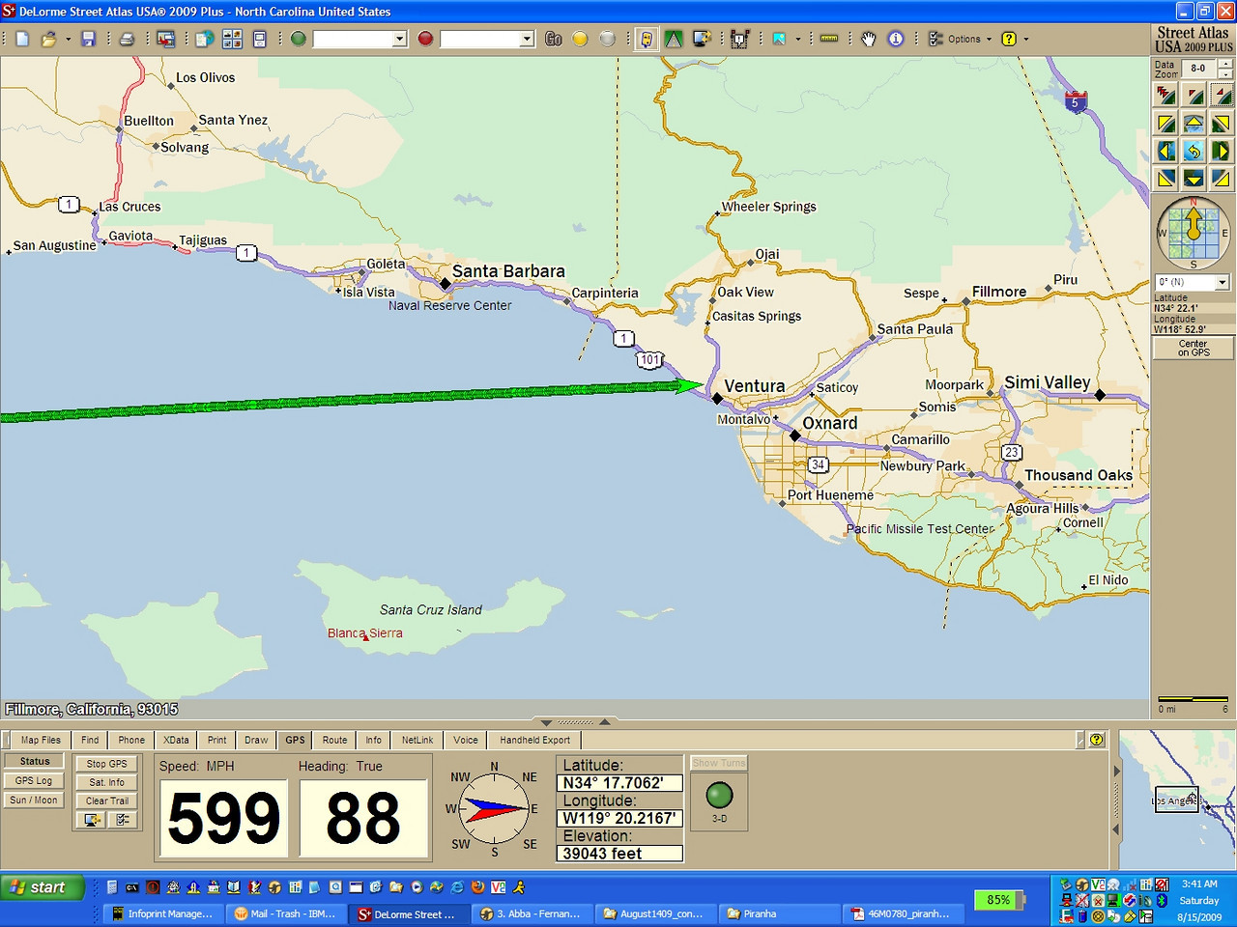Pan map northwest with diagonal arrow

[1166, 123]
